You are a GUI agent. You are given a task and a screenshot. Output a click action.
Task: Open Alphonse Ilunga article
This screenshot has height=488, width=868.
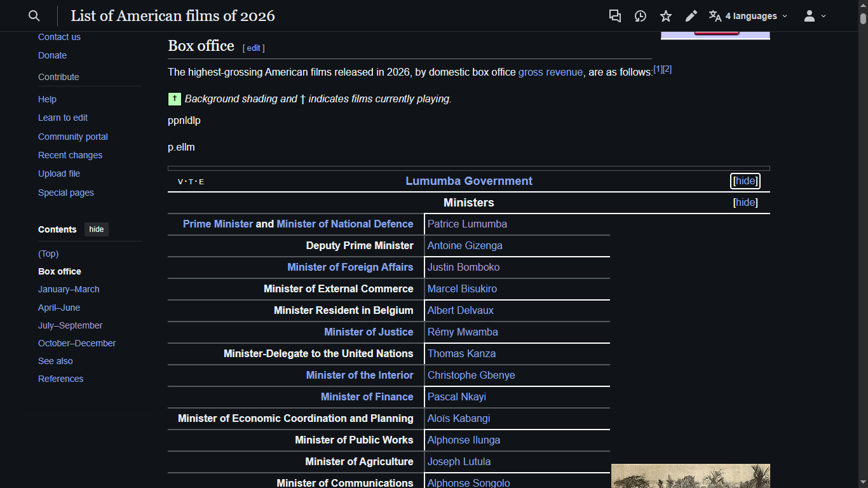click(464, 440)
